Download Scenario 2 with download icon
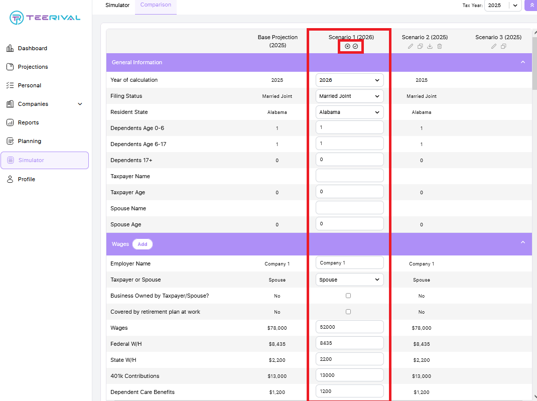Screen dimensions: 537x401 tap(430, 46)
